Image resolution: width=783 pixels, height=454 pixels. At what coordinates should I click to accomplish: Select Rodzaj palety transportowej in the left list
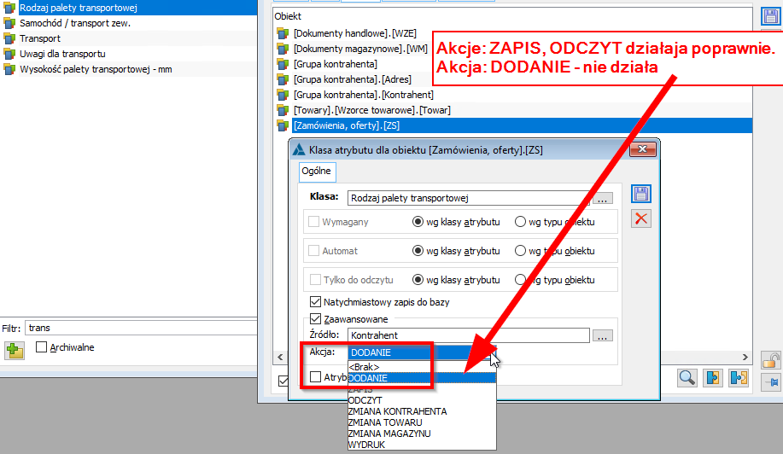tap(129, 8)
